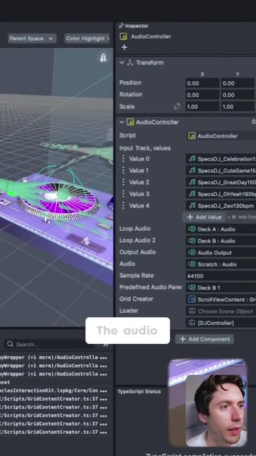Click the Add Value button
This screenshot has height=456, width=256.
tap(204, 217)
